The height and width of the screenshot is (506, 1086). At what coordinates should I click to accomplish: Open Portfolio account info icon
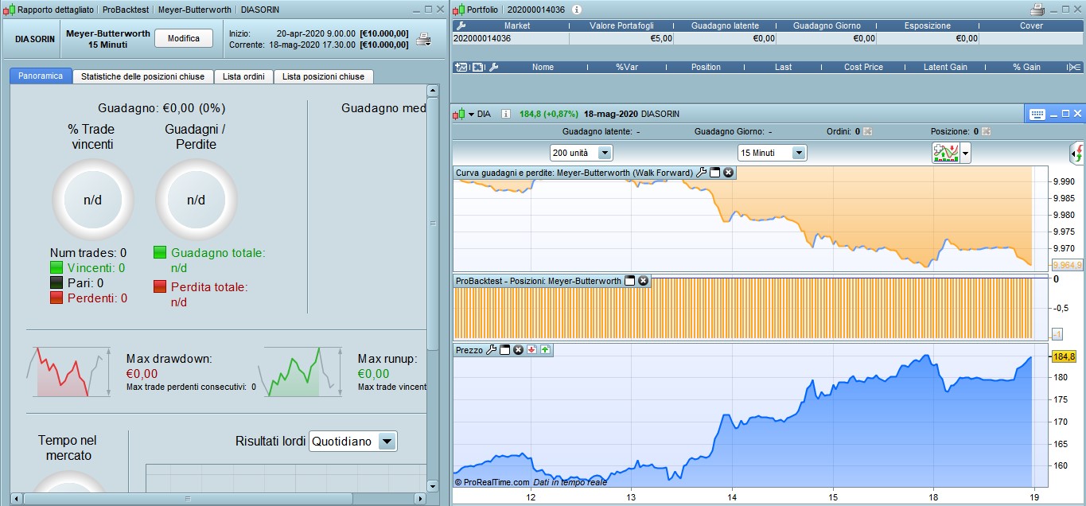coord(577,10)
